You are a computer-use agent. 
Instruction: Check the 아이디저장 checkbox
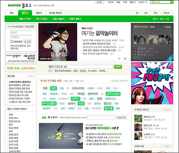coord(11,41)
